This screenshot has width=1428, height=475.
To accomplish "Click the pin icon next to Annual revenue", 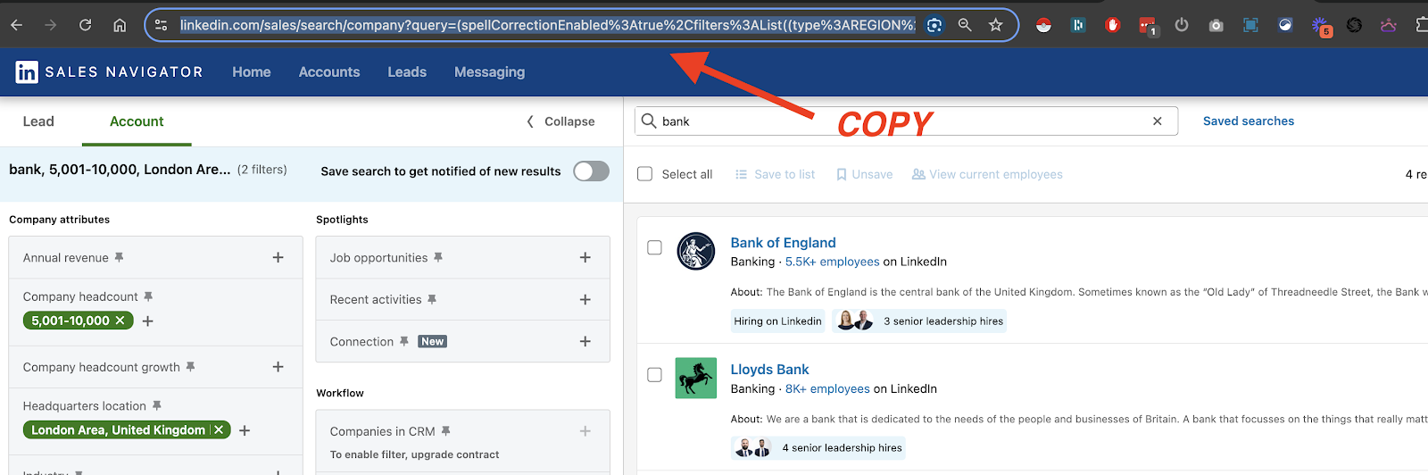I will pos(119,257).
